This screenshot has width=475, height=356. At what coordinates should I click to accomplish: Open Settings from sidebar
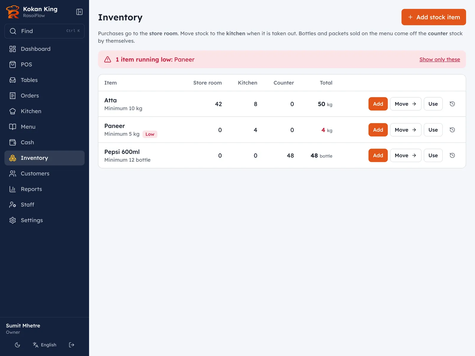click(x=45, y=220)
